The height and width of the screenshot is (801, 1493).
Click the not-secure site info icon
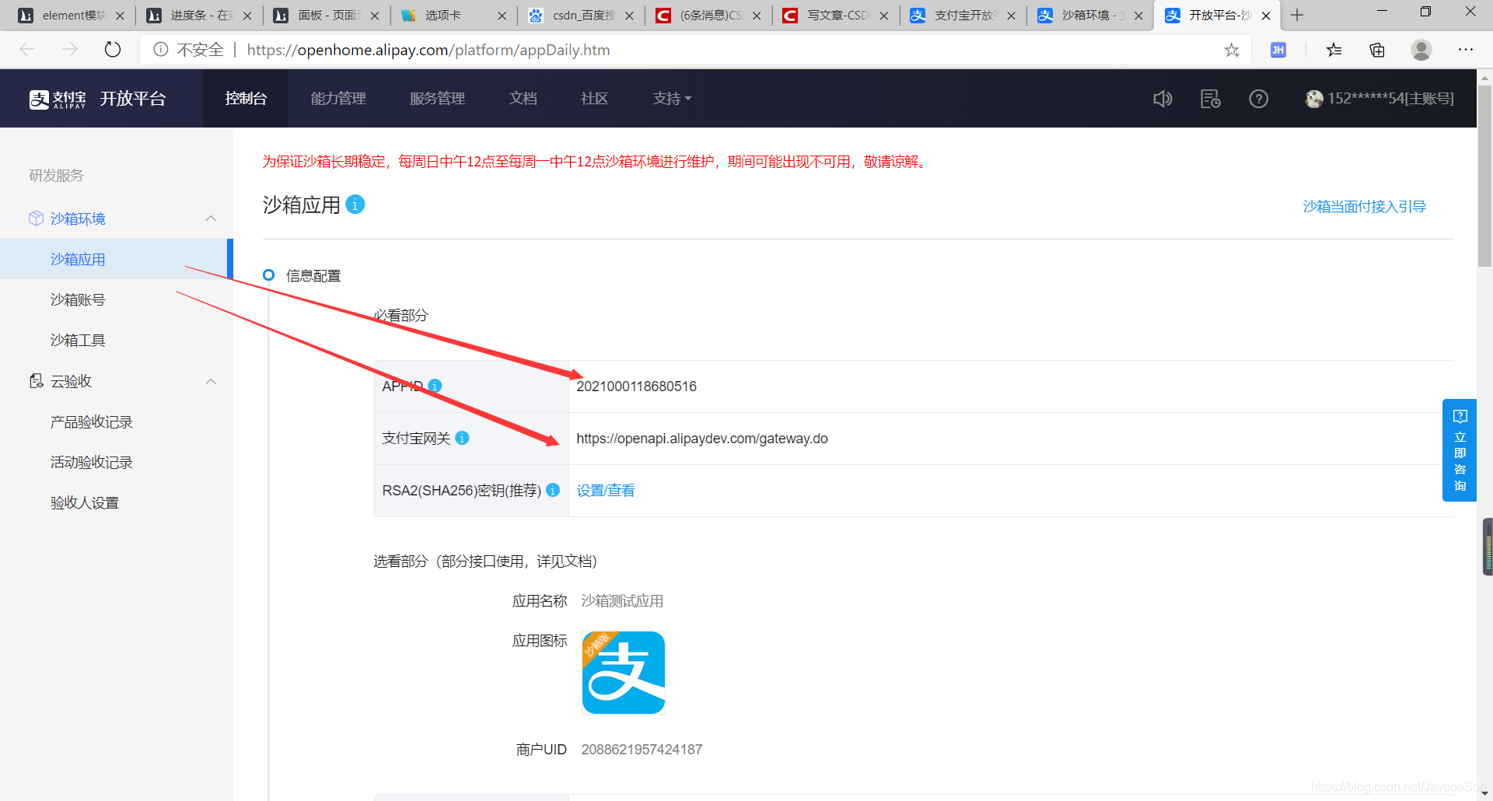click(161, 50)
